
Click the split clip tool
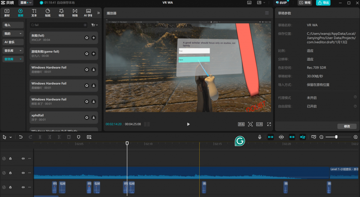(40, 137)
